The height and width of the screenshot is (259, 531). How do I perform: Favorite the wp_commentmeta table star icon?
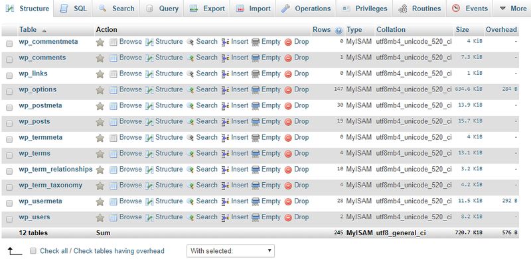(x=100, y=42)
